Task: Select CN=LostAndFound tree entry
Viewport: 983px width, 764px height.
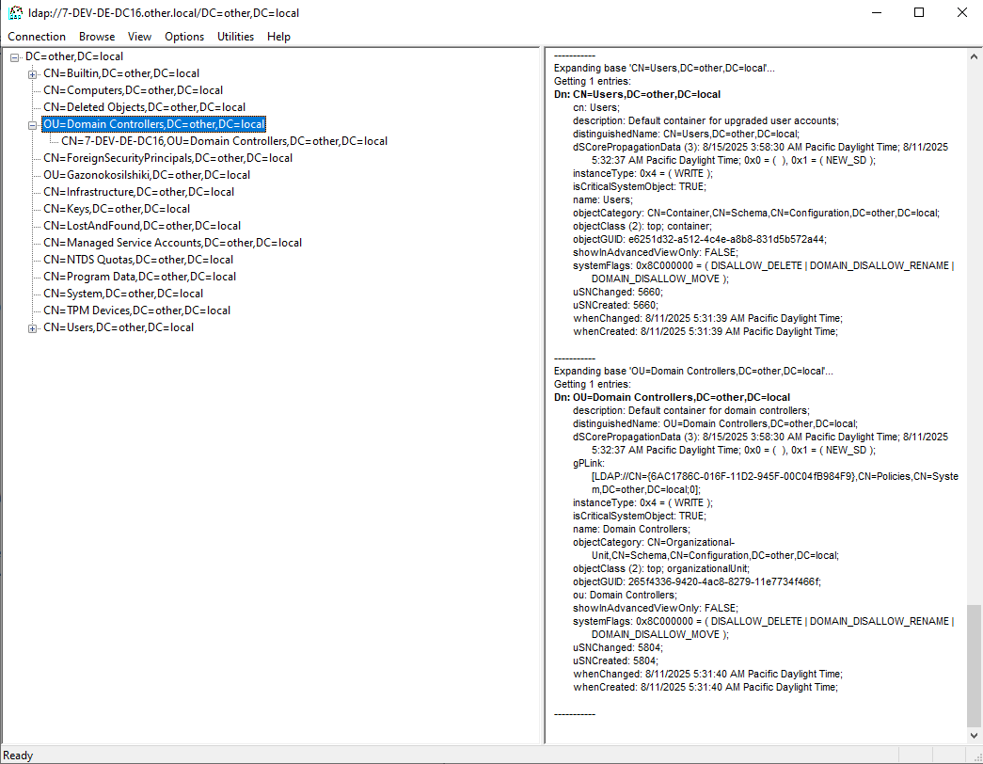Action: (142, 226)
